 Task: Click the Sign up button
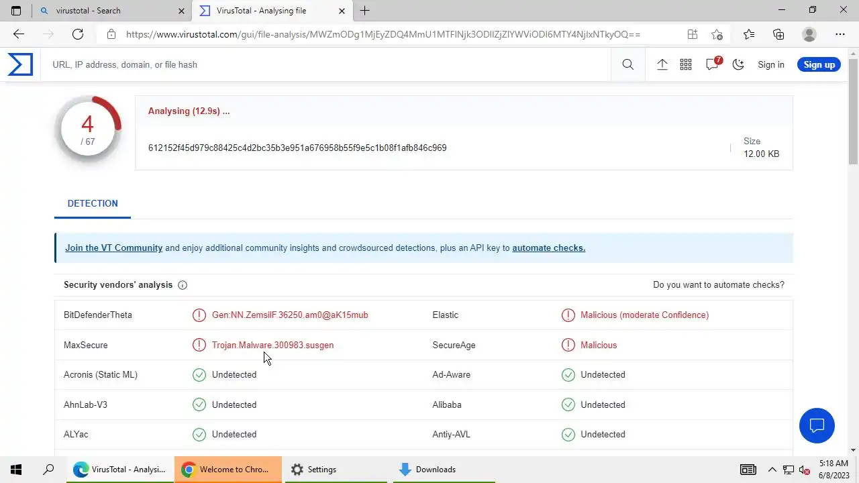click(819, 64)
